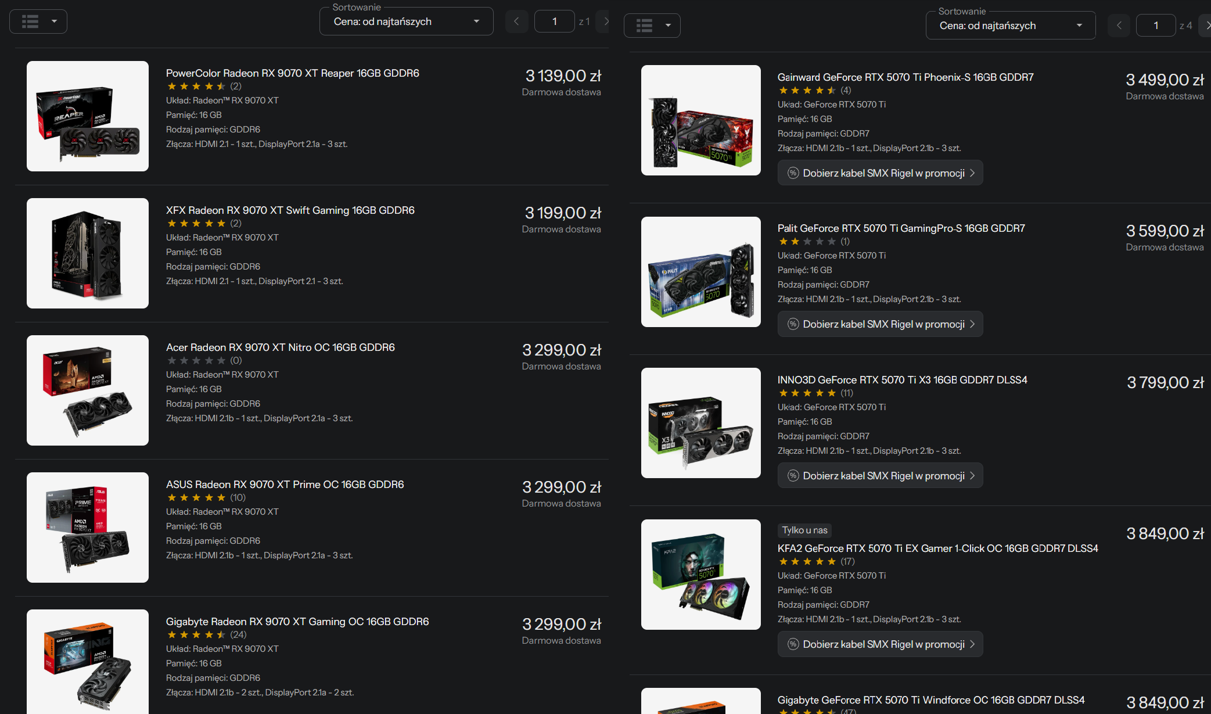Viewport: 1211px width, 714px height.
Task: Go to previous page in right GeForce listing
Action: pyautogui.click(x=1119, y=26)
